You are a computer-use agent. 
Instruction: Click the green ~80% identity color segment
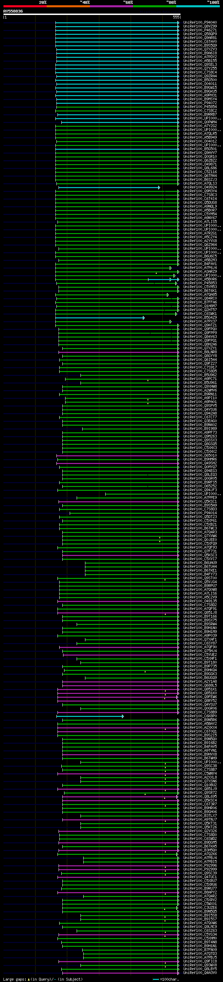coord(155,6)
